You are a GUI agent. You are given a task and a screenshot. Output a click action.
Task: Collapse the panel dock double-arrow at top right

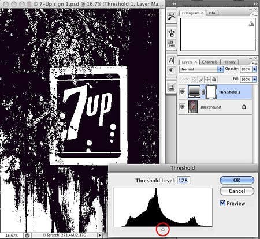point(256,3)
